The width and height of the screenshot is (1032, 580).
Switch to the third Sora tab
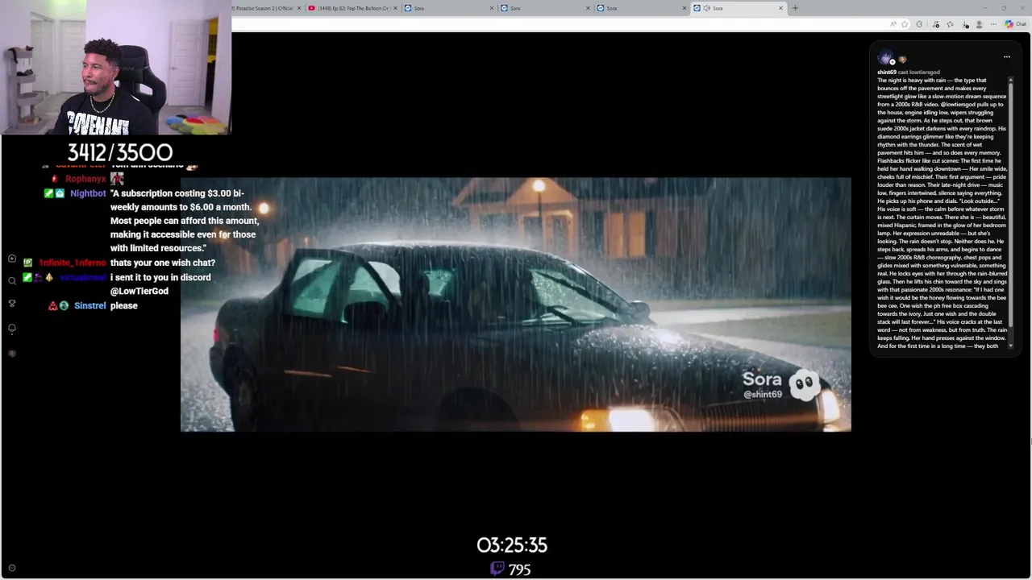pos(642,8)
